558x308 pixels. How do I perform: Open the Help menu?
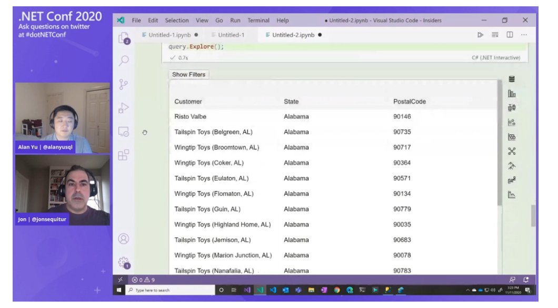coord(283,20)
